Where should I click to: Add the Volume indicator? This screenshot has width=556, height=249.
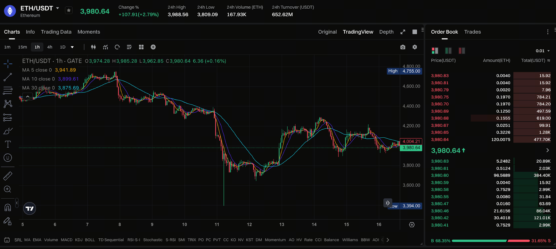click(51, 240)
